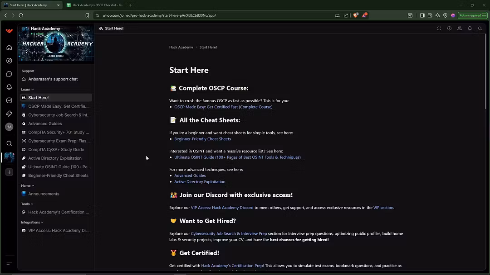Click the Brave Shields lion icon

pos(356,15)
